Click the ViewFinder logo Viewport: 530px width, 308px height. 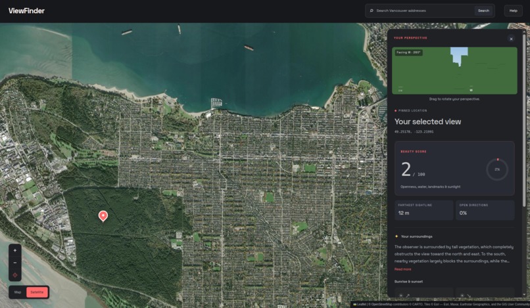pos(26,11)
